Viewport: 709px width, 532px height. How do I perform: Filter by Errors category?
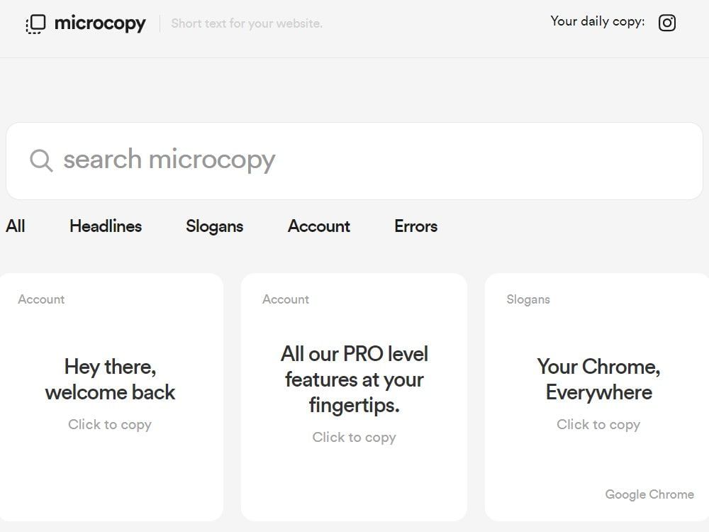pyautogui.click(x=415, y=226)
